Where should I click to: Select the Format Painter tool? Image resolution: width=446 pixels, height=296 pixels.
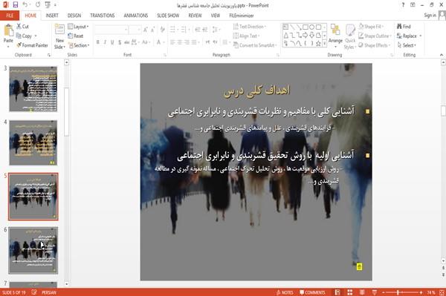(32, 45)
